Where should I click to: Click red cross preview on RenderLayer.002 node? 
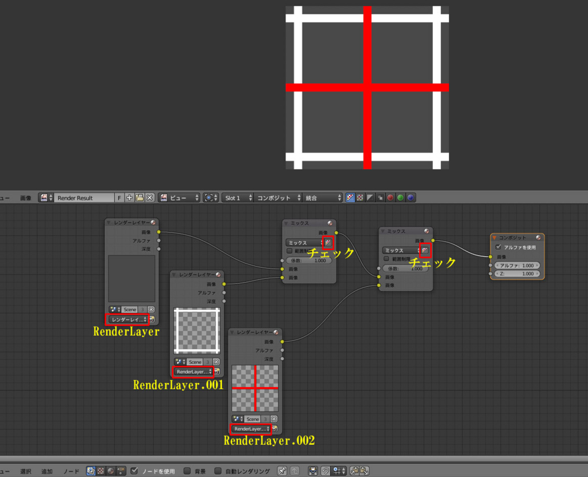(x=255, y=388)
